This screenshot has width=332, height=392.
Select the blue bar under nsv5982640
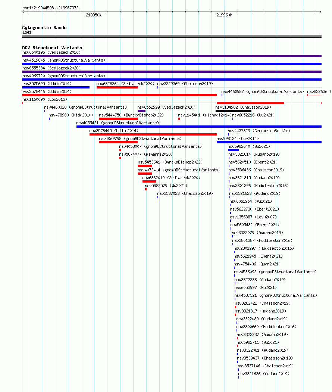click(x=233, y=150)
